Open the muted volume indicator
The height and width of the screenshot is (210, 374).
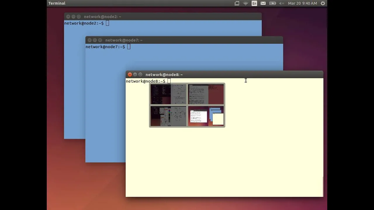coord(282,3)
